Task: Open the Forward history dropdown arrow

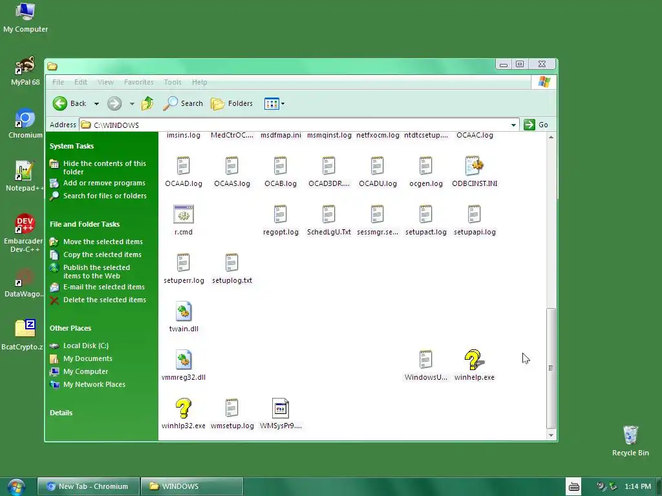Action: pos(132,104)
